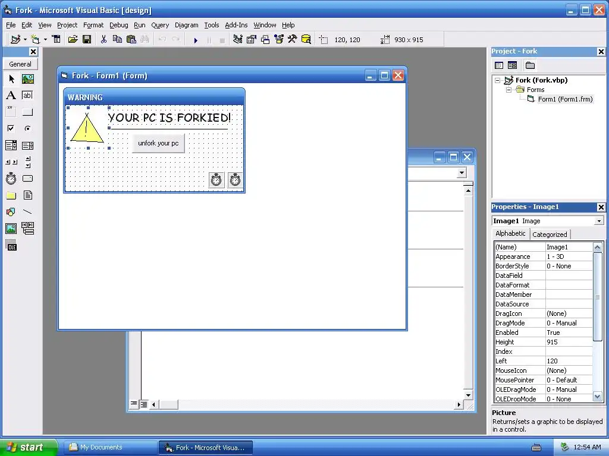Open Toolbox via hammer-wrench icon
This screenshot has width=609, height=456.
tap(293, 40)
